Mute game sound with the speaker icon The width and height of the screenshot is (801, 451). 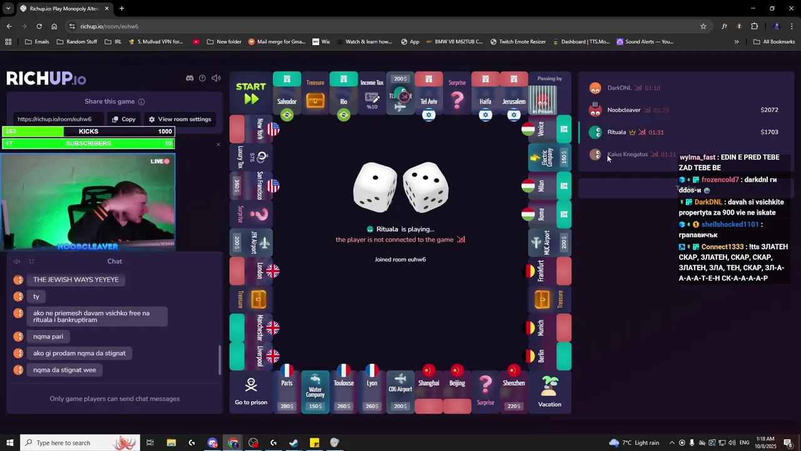pos(216,78)
